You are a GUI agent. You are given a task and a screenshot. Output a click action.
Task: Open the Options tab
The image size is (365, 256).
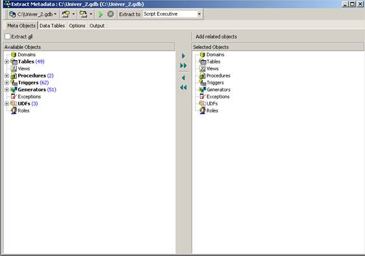point(77,26)
